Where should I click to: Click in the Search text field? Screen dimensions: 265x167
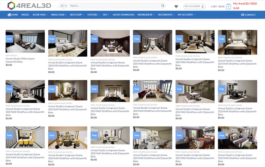point(115,5)
